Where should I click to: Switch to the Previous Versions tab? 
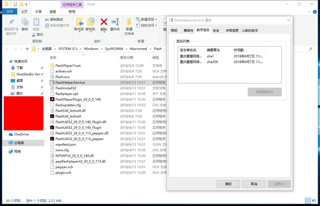(250, 31)
